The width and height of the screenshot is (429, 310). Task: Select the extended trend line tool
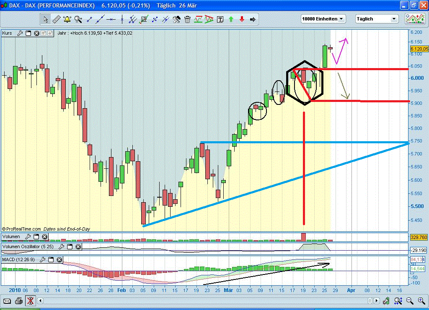pos(100,19)
